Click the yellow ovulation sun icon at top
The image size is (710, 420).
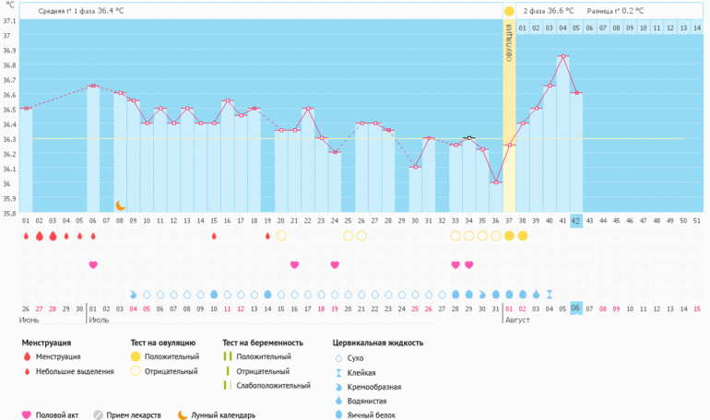click(509, 11)
